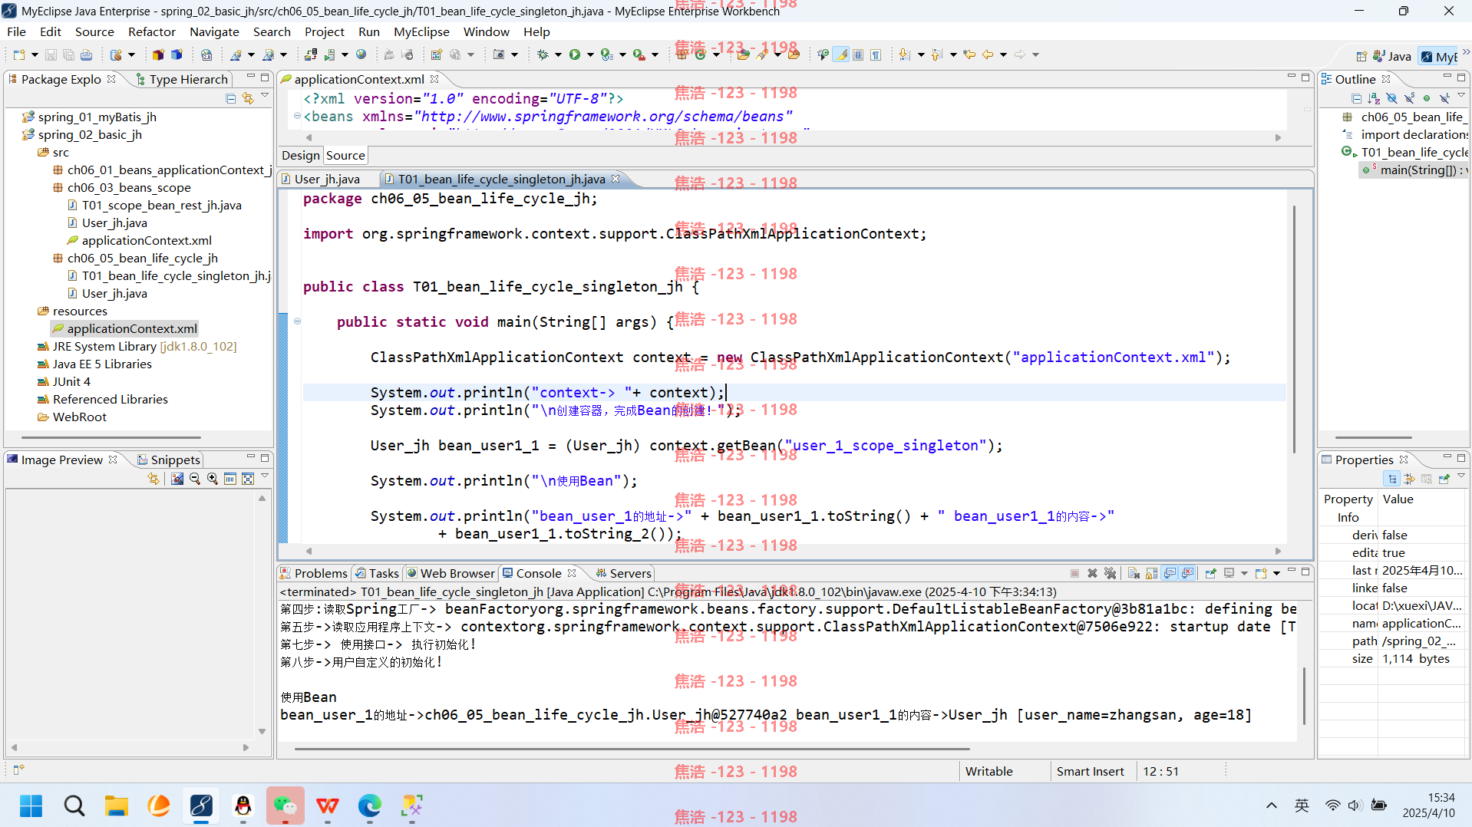Toggle Show Whitespace Characters pilcrow icon
The image size is (1472, 827).
pyautogui.click(x=876, y=54)
